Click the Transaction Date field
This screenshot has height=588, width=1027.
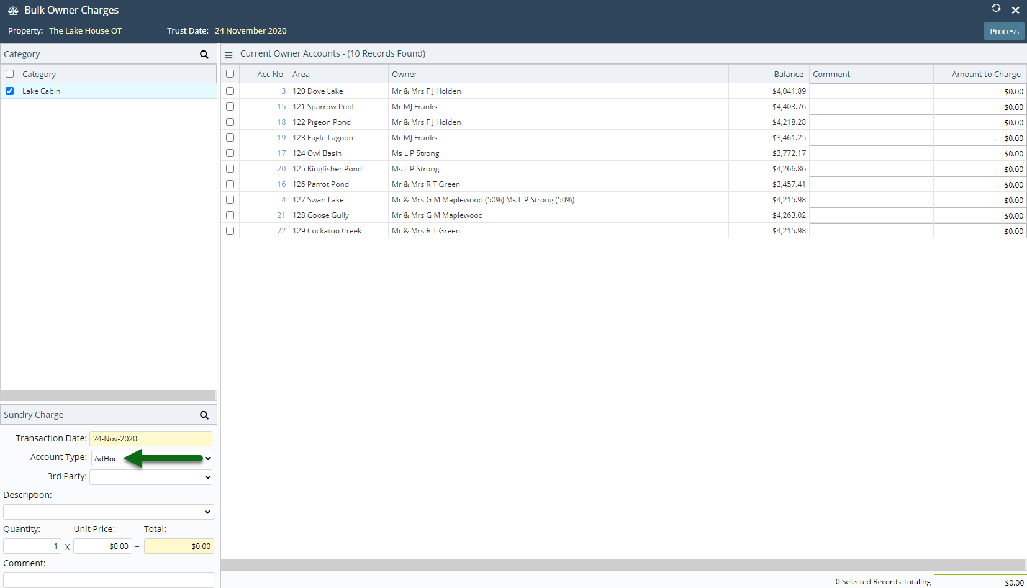151,438
